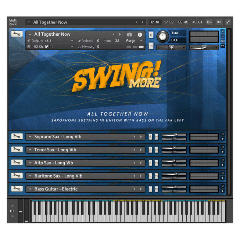
Task: Adjust the main instrument volume slider
Action: (x=204, y=48)
